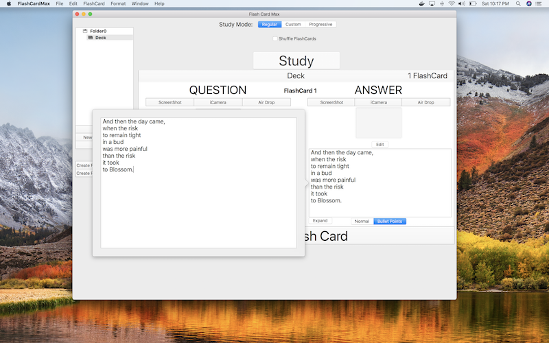This screenshot has height=343, width=549.
Task: Switch answer text to Bullet Points
Action: point(390,221)
